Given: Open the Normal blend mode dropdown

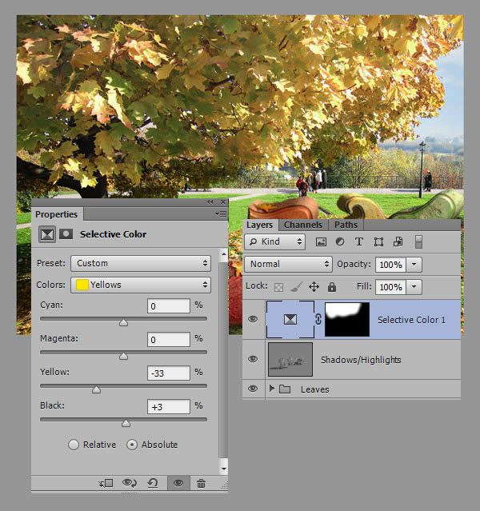Looking at the screenshot, I should pos(289,264).
